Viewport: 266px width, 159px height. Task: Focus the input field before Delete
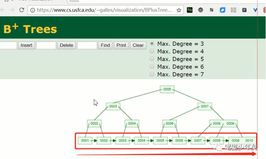46,45
